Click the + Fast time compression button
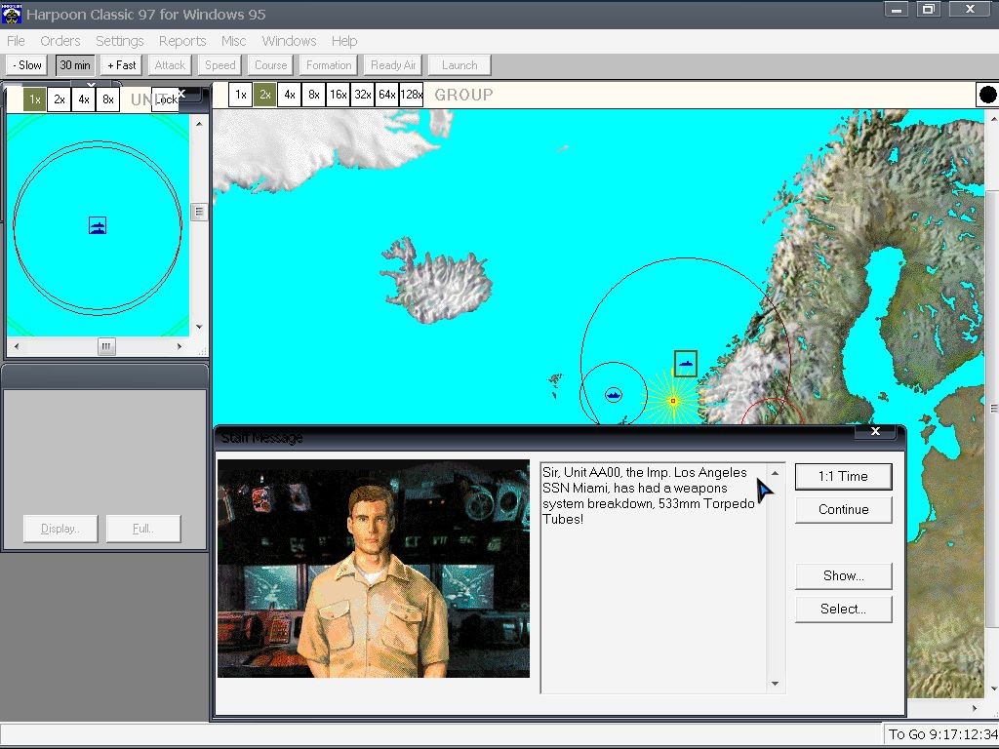999x749 pixels. [122, 65]
